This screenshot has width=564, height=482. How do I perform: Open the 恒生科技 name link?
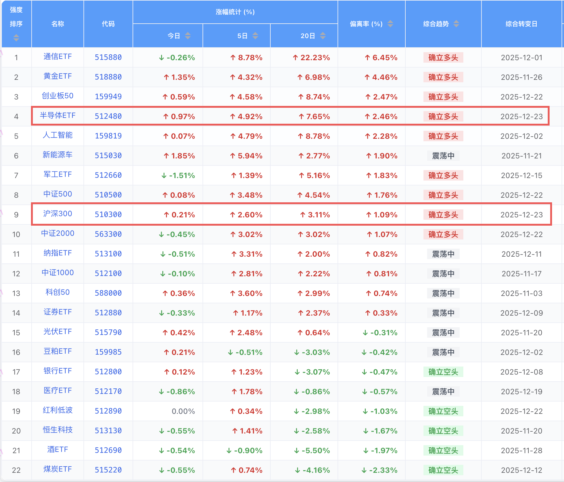coord(57,430)
